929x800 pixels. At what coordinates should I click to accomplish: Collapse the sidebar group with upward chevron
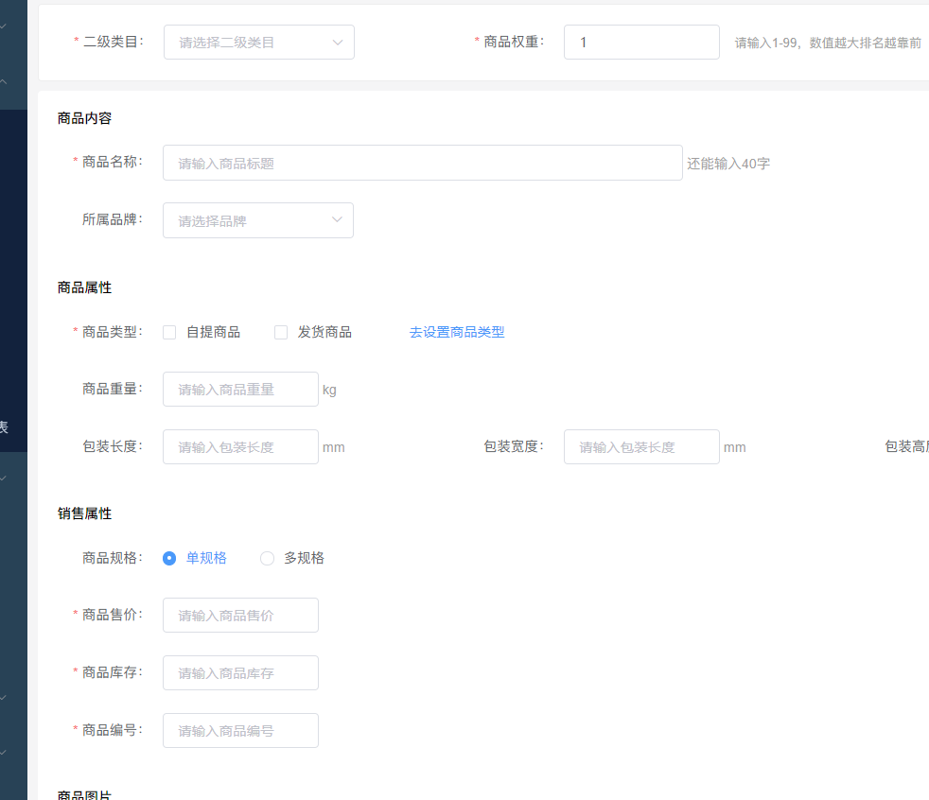coord(4,82)
